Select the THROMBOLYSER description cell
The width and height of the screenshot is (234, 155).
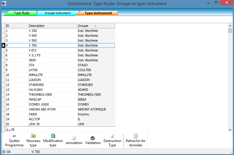[x=53, y=95]
